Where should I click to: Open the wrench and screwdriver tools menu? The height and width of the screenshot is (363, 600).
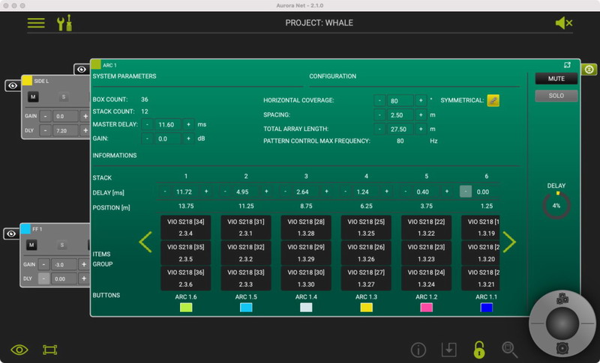(x=65, y=22)
